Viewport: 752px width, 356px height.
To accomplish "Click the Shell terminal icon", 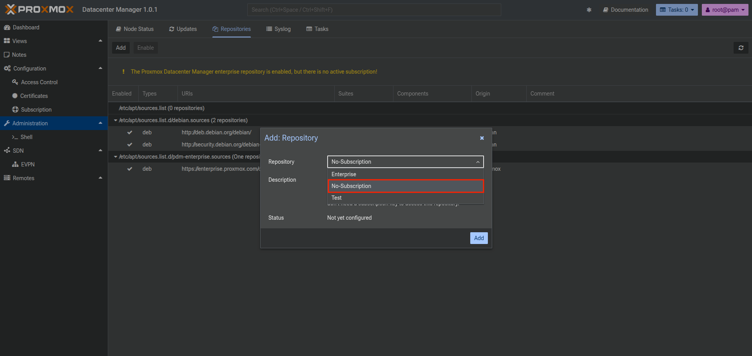I will [15, 137].
